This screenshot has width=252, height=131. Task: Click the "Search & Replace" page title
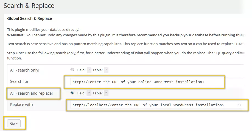click(x=29, y=6)
